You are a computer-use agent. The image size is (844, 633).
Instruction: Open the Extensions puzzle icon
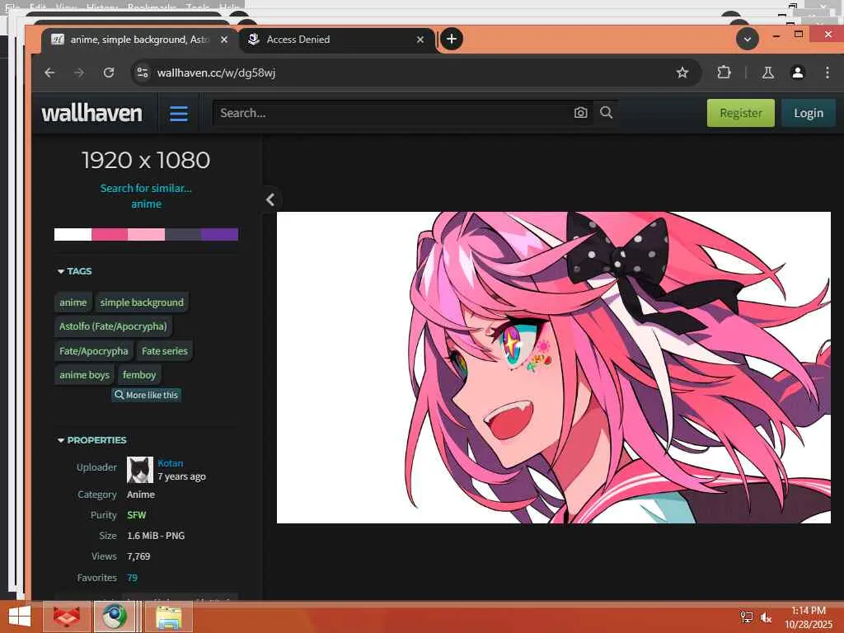pos(724,73)
